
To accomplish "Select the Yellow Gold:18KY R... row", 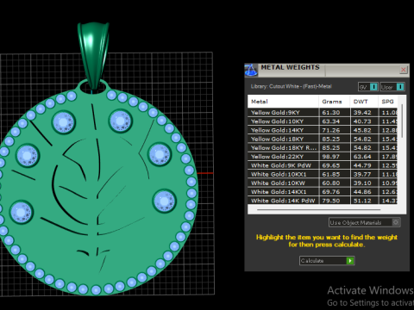I will coord(323,148).
